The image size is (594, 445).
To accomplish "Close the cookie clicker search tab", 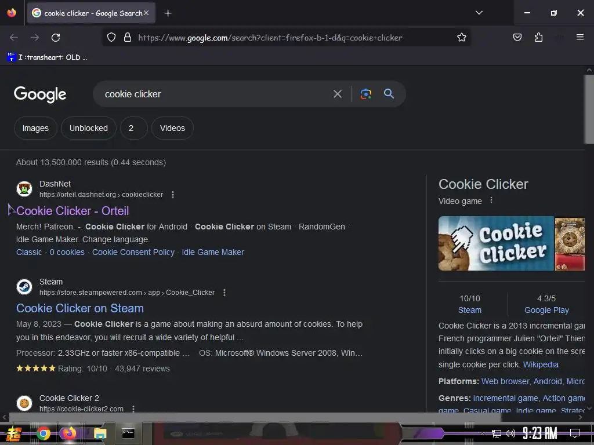I will pyautogui.click(x=146, y=13).
